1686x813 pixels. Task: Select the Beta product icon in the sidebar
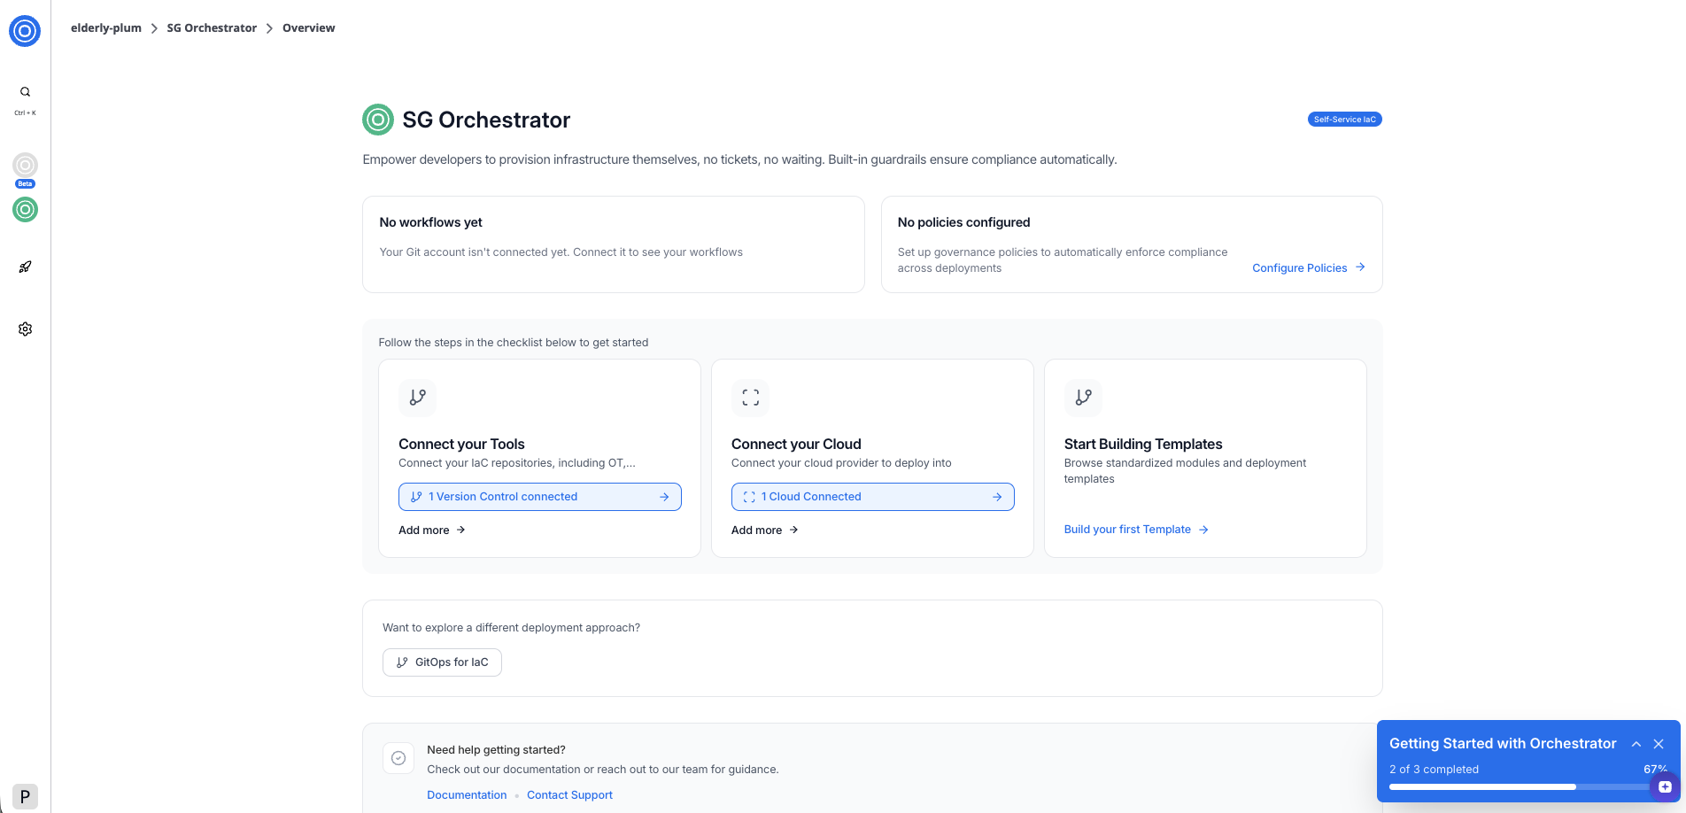tap(25, 166)
